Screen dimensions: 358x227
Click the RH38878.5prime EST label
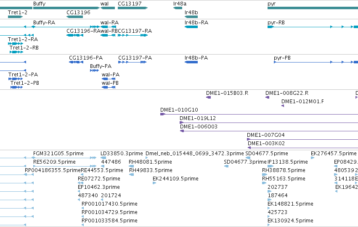[x=284, y=170]
